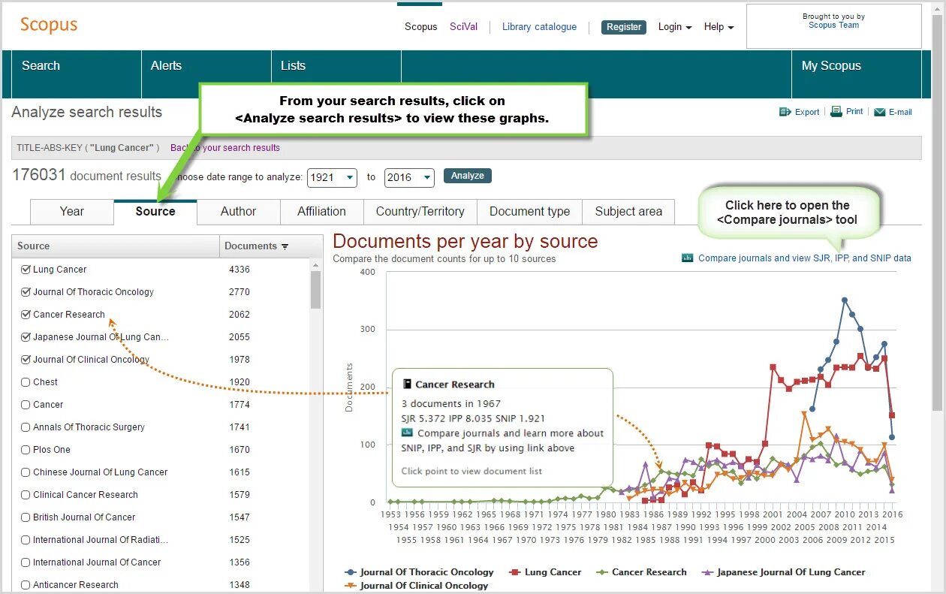
Task: Check the Cancer source checkbox
Action: (26, 404)
